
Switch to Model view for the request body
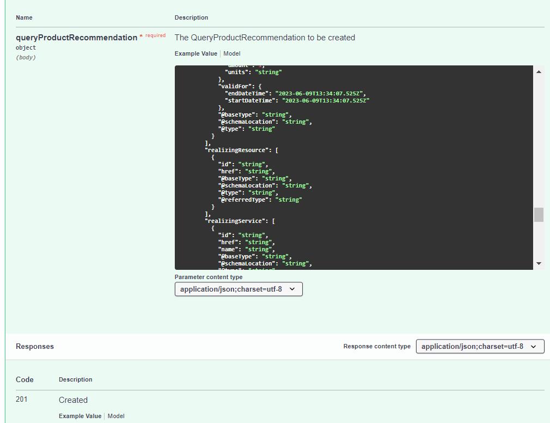[x=231, y=53]
